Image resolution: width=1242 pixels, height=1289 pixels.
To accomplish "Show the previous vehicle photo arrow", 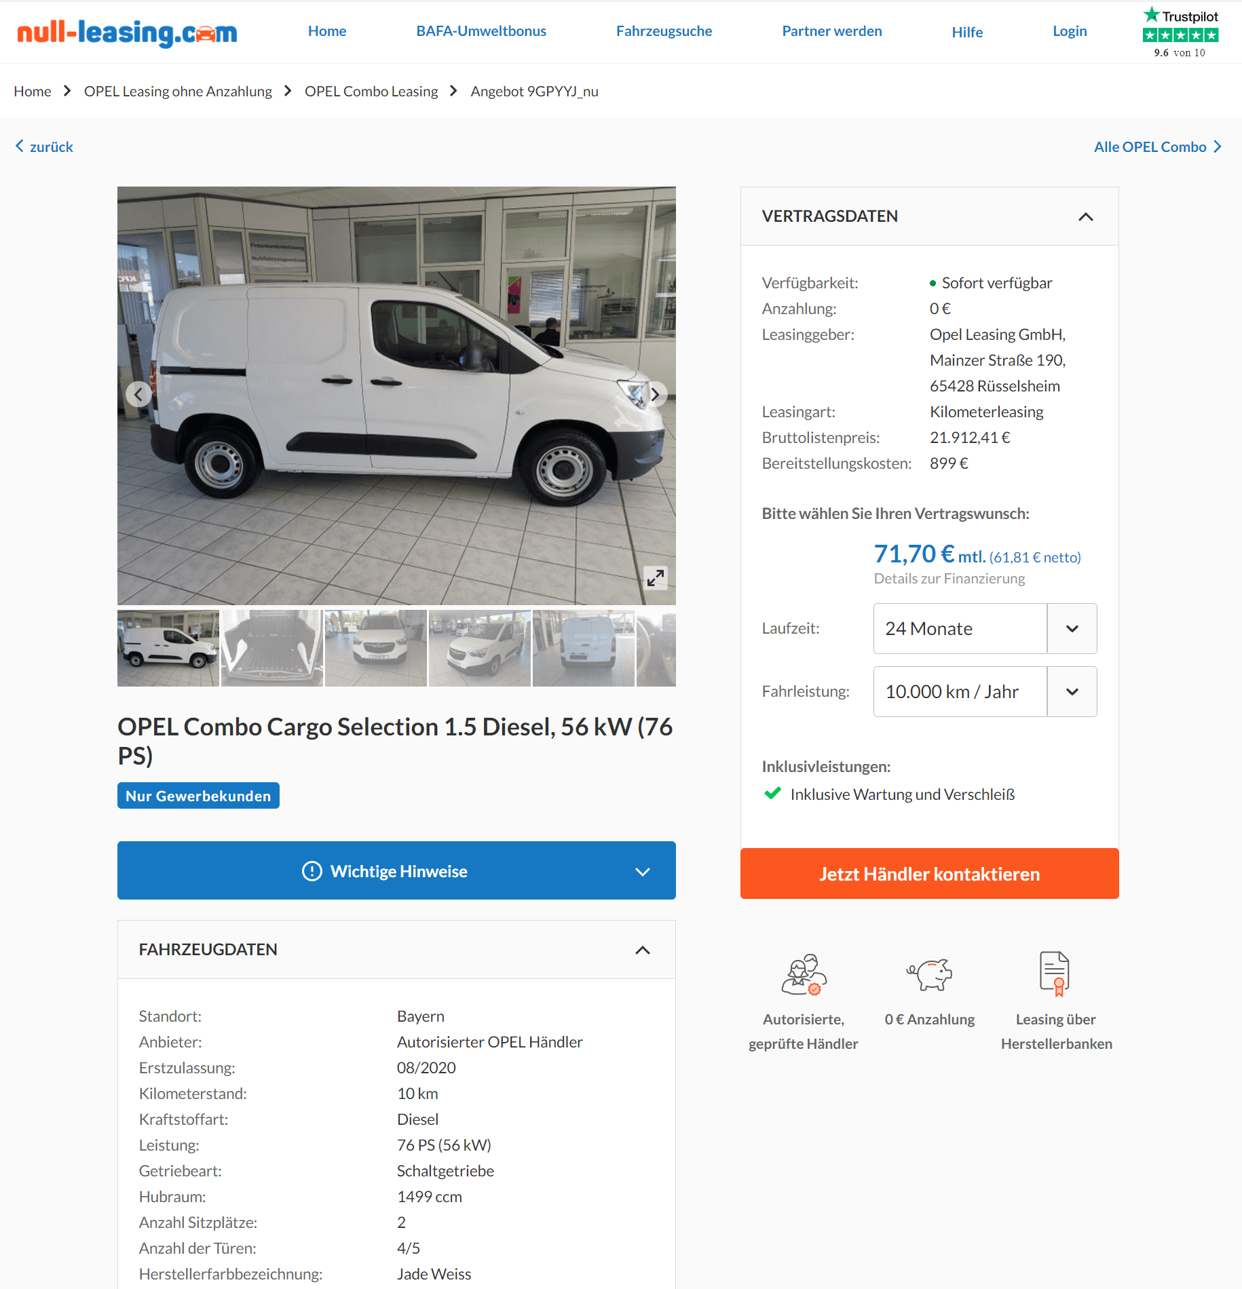I will point(138,394).
